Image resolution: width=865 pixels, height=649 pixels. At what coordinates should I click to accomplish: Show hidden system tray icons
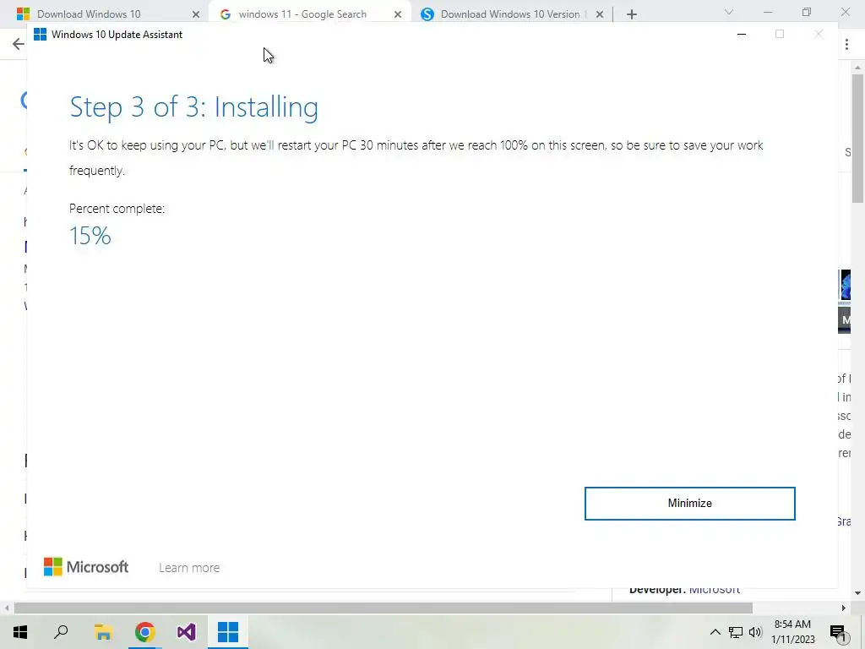(715, 632)
